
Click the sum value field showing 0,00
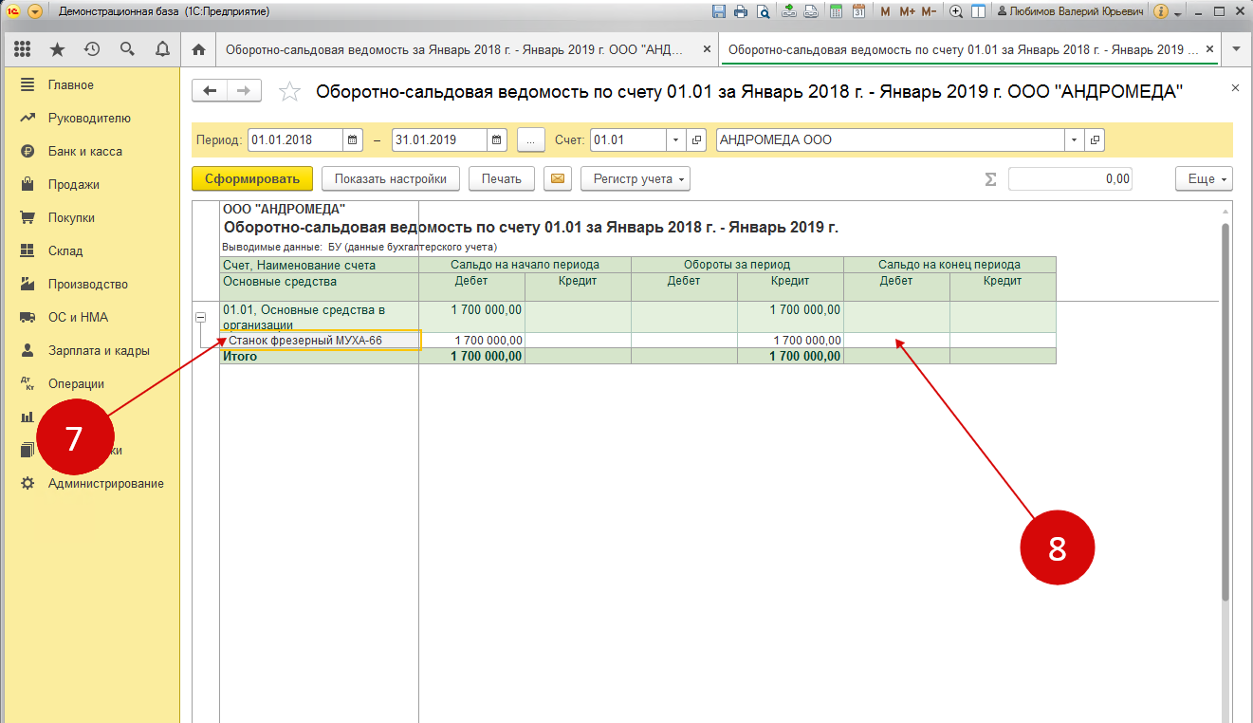[1071, 178]
